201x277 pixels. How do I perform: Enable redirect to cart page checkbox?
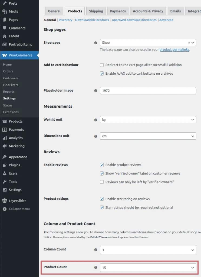point(102,65)
